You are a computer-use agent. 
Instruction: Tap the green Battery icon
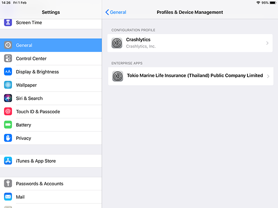[x=8, y=125]
